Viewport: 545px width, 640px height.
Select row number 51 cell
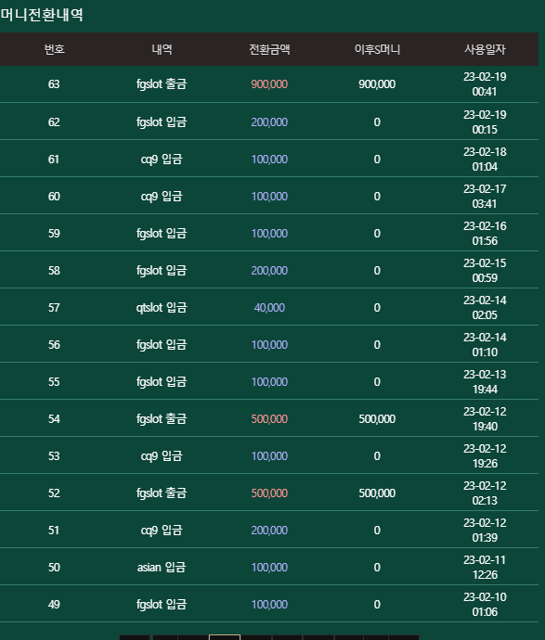54,531
